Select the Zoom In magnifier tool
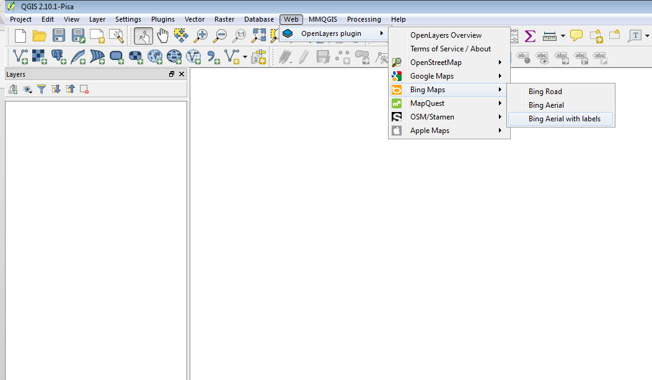This screenshot has width=652, height=380. pos(200,36)
